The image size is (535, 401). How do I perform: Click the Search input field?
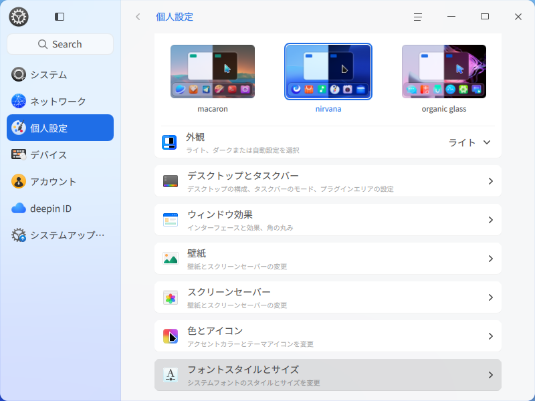pos(60,44)
